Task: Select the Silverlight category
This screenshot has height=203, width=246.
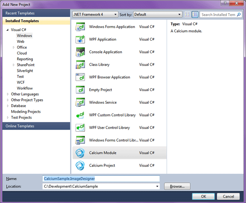Action: coord(25,71)
